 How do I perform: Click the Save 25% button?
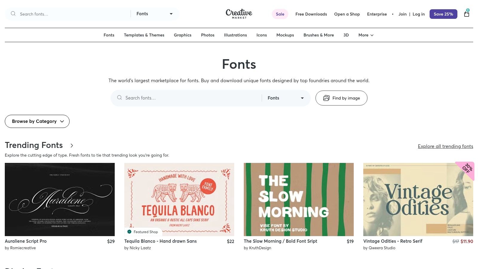pyautogui.click(x=443, y=14)
